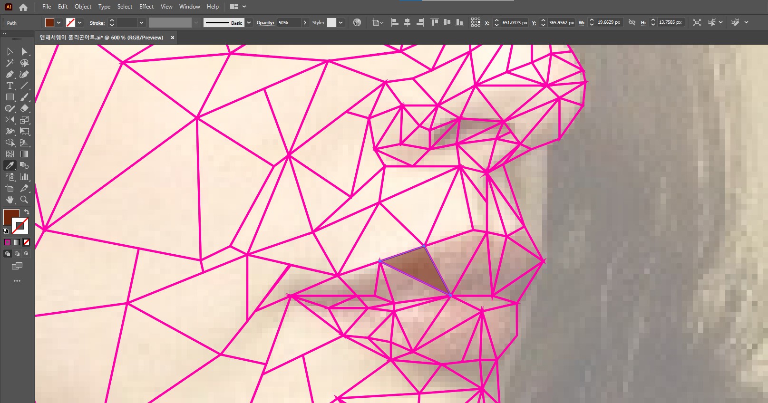Set paint mode to None
The height and width of the screenshot is (403, 768).
pos(27,242)
